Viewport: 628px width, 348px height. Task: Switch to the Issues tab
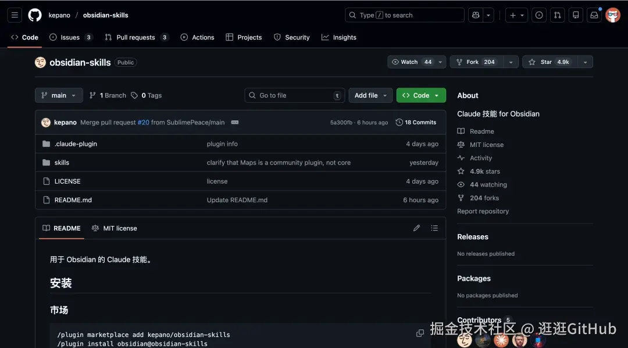70,37
